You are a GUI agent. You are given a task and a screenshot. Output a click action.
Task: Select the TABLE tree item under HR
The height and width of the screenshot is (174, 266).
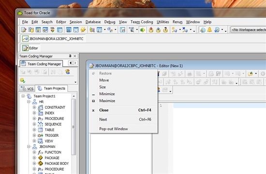click(49, 130)
